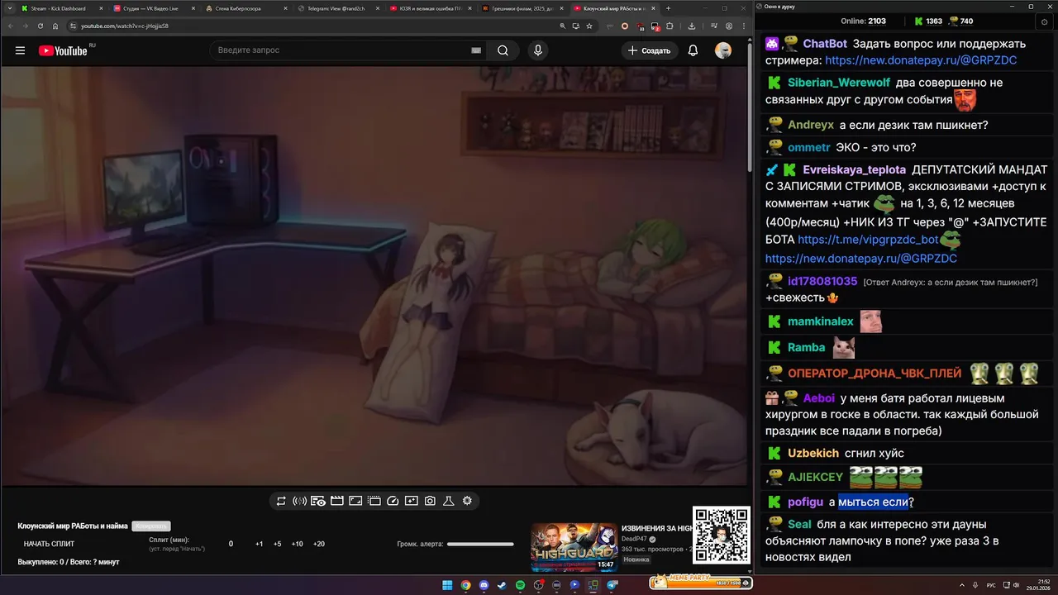The height and width of the screenshot is (595, 1058).
Task: Open the on-screen keyboard in the search box
Action: pos(476,50)
